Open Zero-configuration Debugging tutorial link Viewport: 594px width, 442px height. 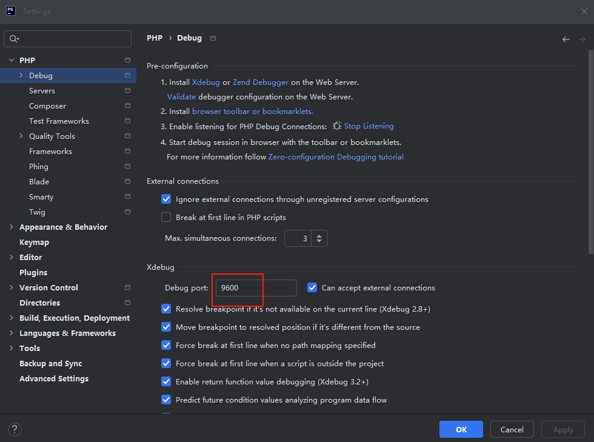click(x=336, y=157)
